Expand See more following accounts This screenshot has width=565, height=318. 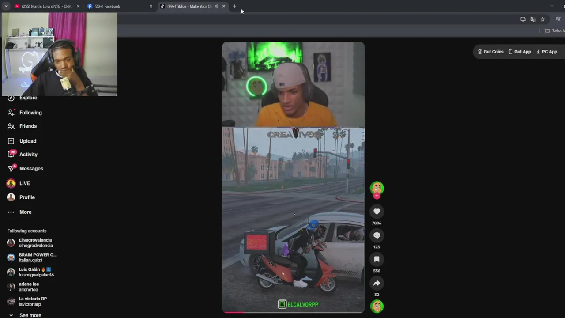point(30,315)
